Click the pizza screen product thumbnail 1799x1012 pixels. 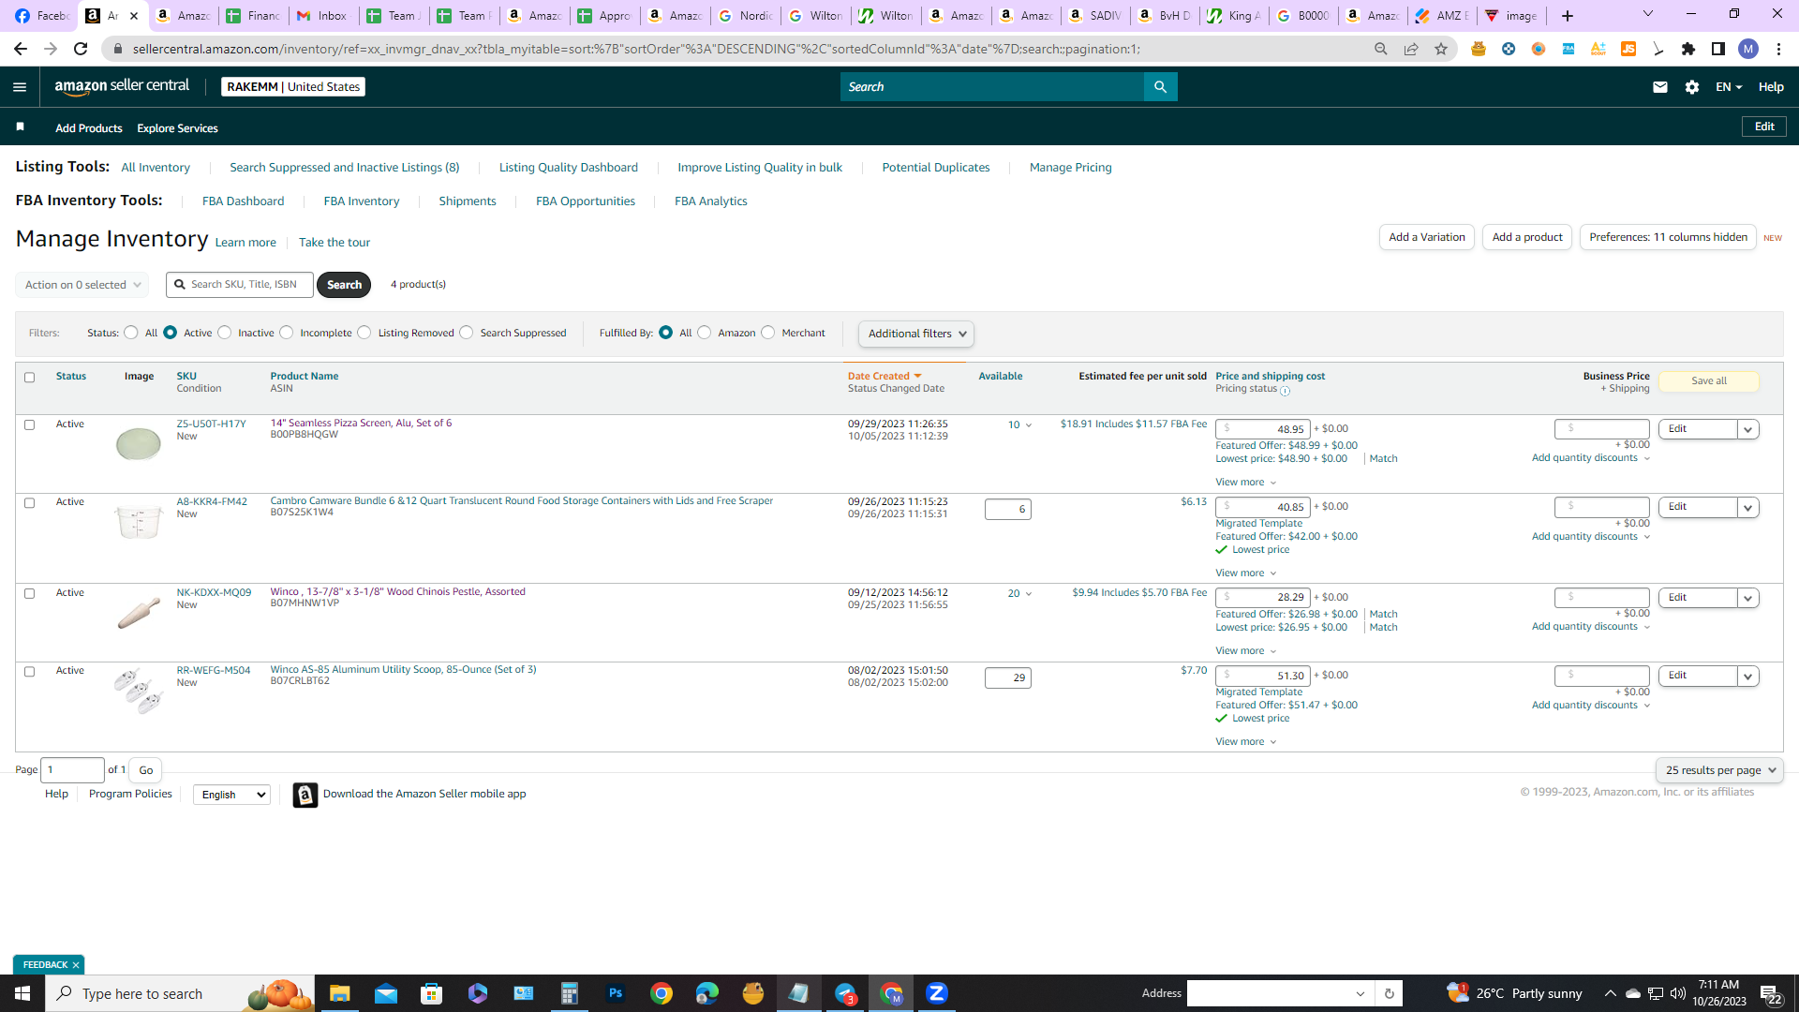(139, 443)
